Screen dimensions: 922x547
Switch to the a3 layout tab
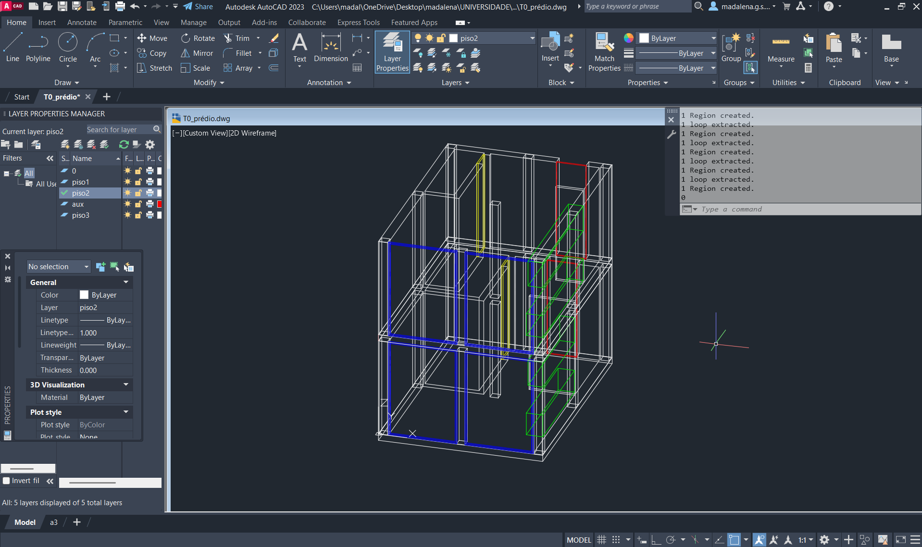tap(54, 522)
